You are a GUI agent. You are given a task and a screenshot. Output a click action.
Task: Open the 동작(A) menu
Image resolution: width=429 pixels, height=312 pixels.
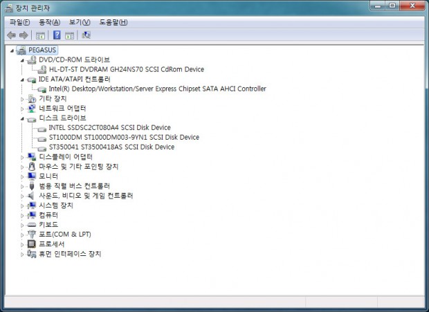click(x=50, y=22)
